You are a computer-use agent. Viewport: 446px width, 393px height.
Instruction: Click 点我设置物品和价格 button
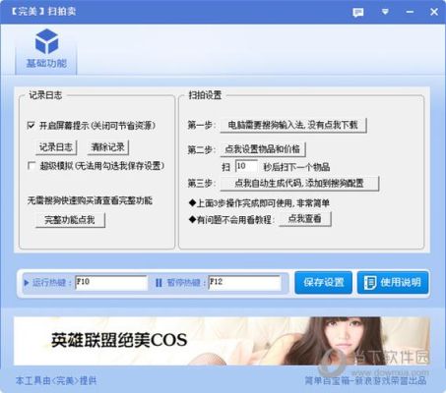click(x=263, y=149)
